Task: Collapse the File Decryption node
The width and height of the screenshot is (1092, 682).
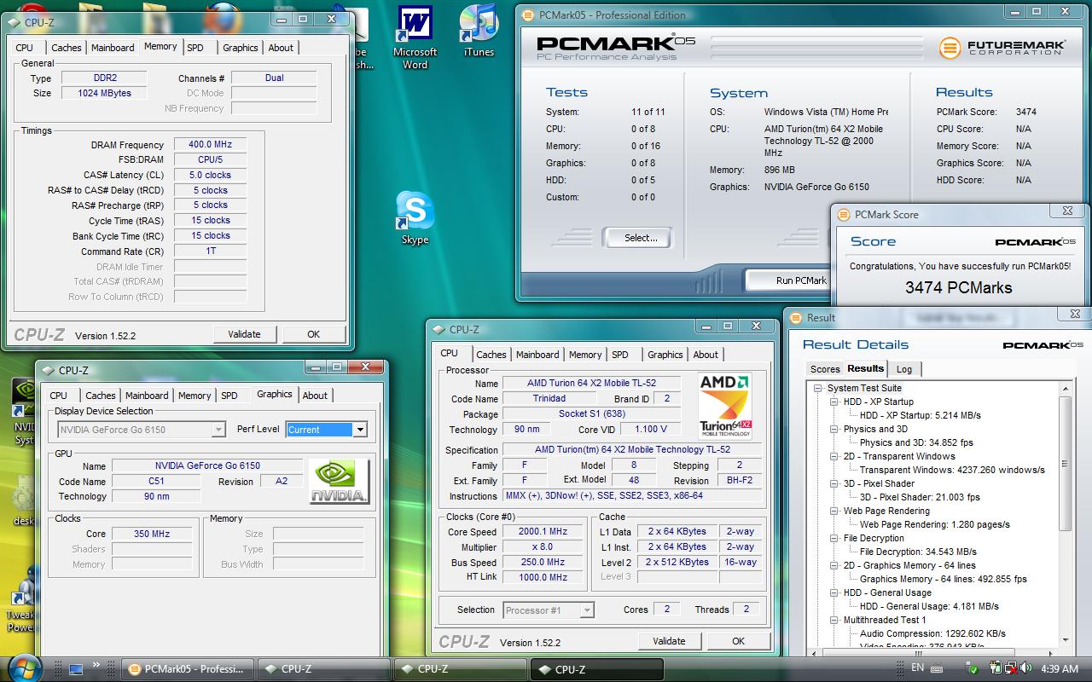Action: coord(834,538)
